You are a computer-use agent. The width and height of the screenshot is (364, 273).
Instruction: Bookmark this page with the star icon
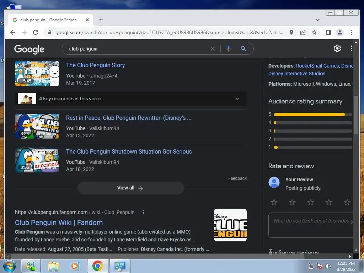click(314, 32)
